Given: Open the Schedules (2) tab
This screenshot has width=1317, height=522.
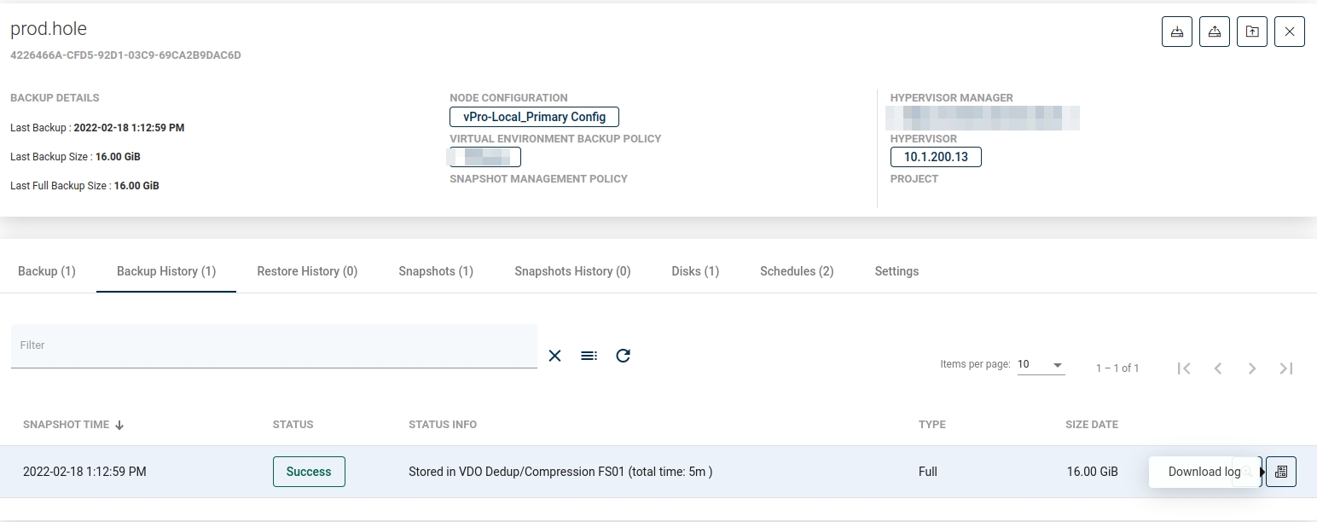Looking at the screenshot, I should click(797, 271).
